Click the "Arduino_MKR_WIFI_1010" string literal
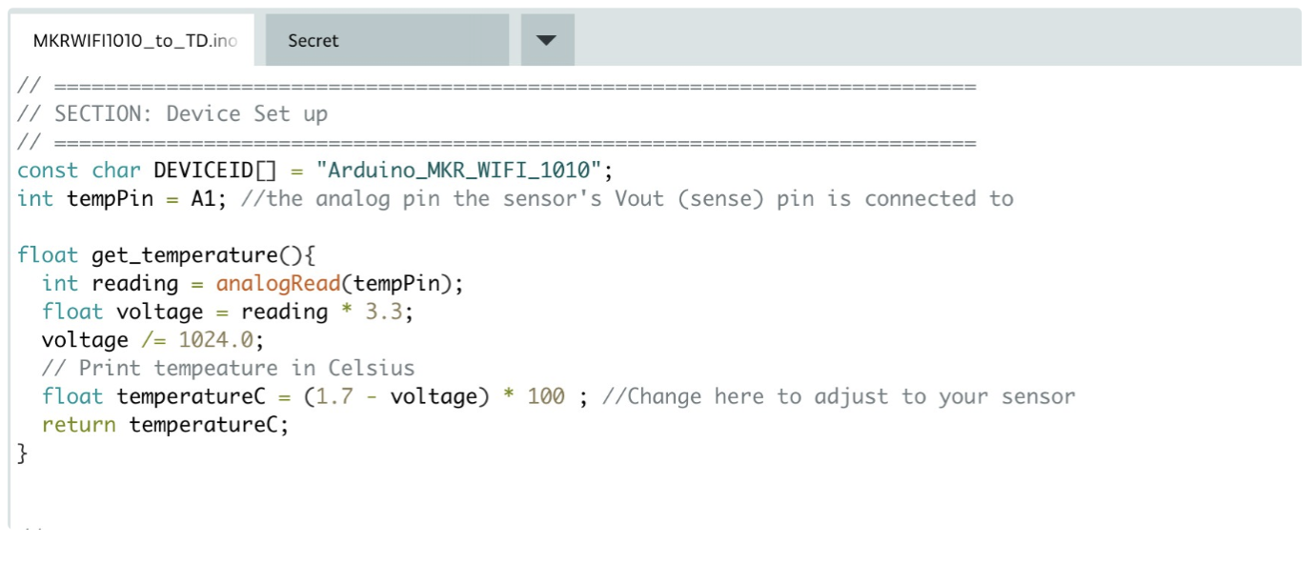1315x564 pixels. click(x=460, y=171)
